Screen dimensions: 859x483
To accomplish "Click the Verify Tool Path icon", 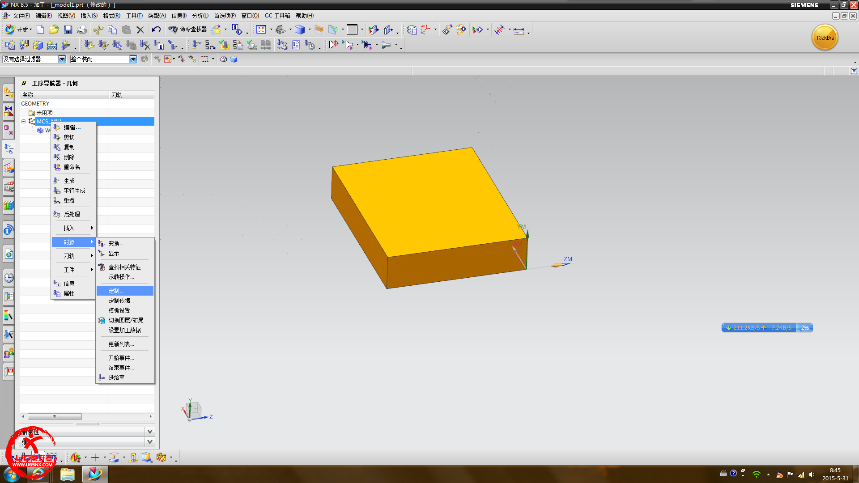I will pos(224,45).
